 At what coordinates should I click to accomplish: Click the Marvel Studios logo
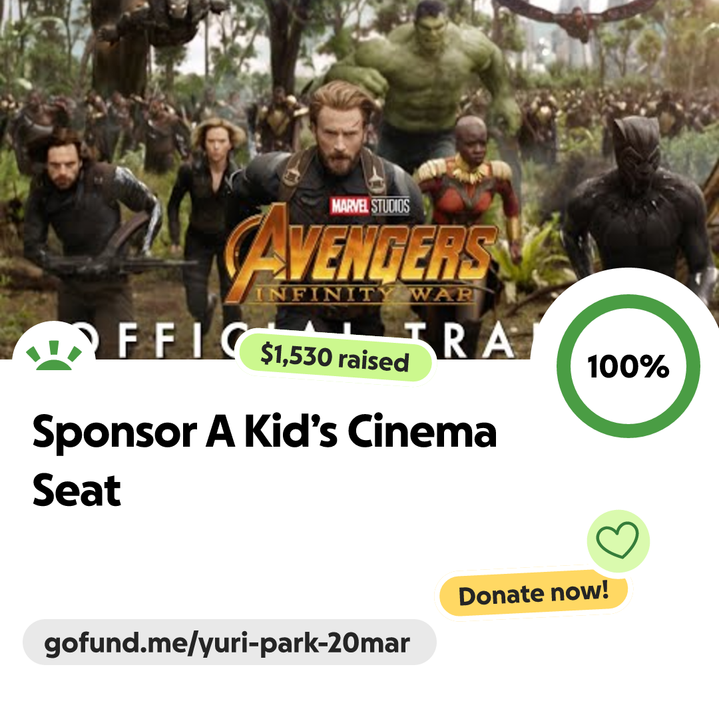[x=370, y=206]
